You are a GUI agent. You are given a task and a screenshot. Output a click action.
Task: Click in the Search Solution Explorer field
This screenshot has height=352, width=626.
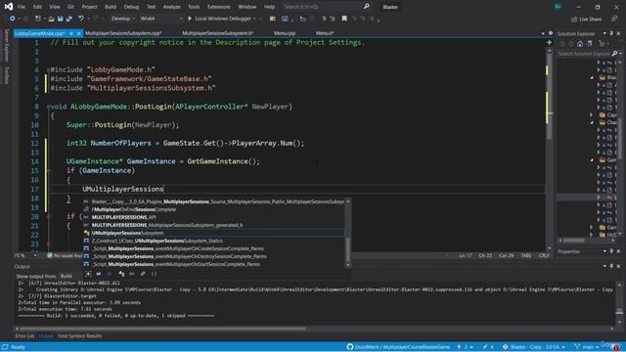point(584,53)
